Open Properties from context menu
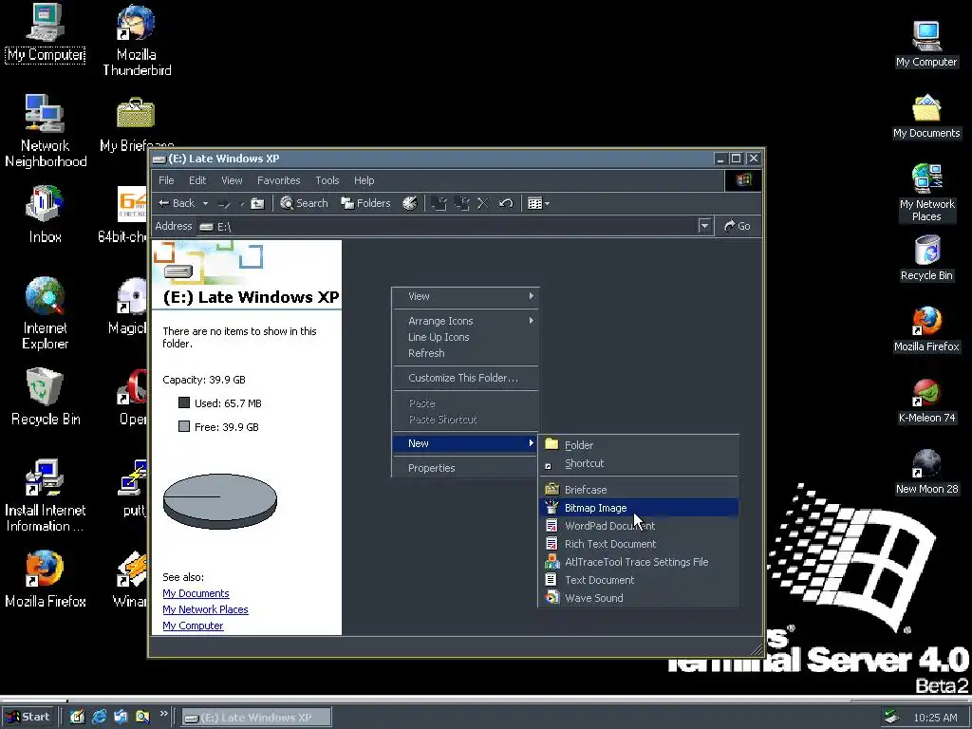Screen dimensions: 972x729 point(465,468)
